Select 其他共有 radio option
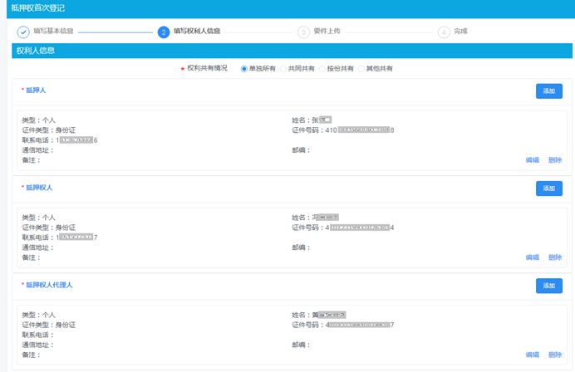The height and width of the screenshot is (372, 575). pyautogui.click(x=361, y=69)
